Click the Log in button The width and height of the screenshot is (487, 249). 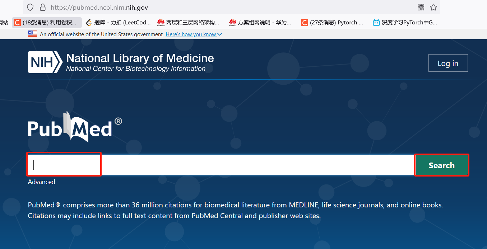tap(448, 63)
